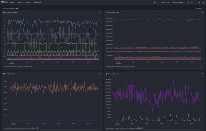Open the Query menu item
The width and height of the screenshot is (206, 131).
(12, 2)
